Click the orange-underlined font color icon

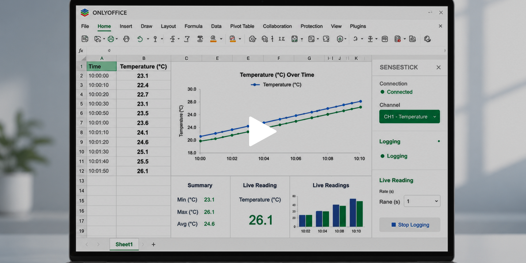(214, 39)
